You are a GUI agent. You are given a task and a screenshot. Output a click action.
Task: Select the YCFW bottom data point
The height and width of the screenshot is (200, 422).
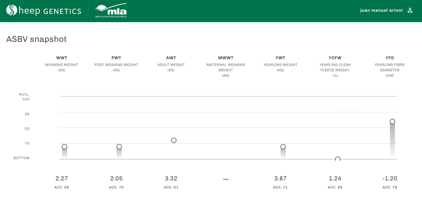(x=338, y=159)
